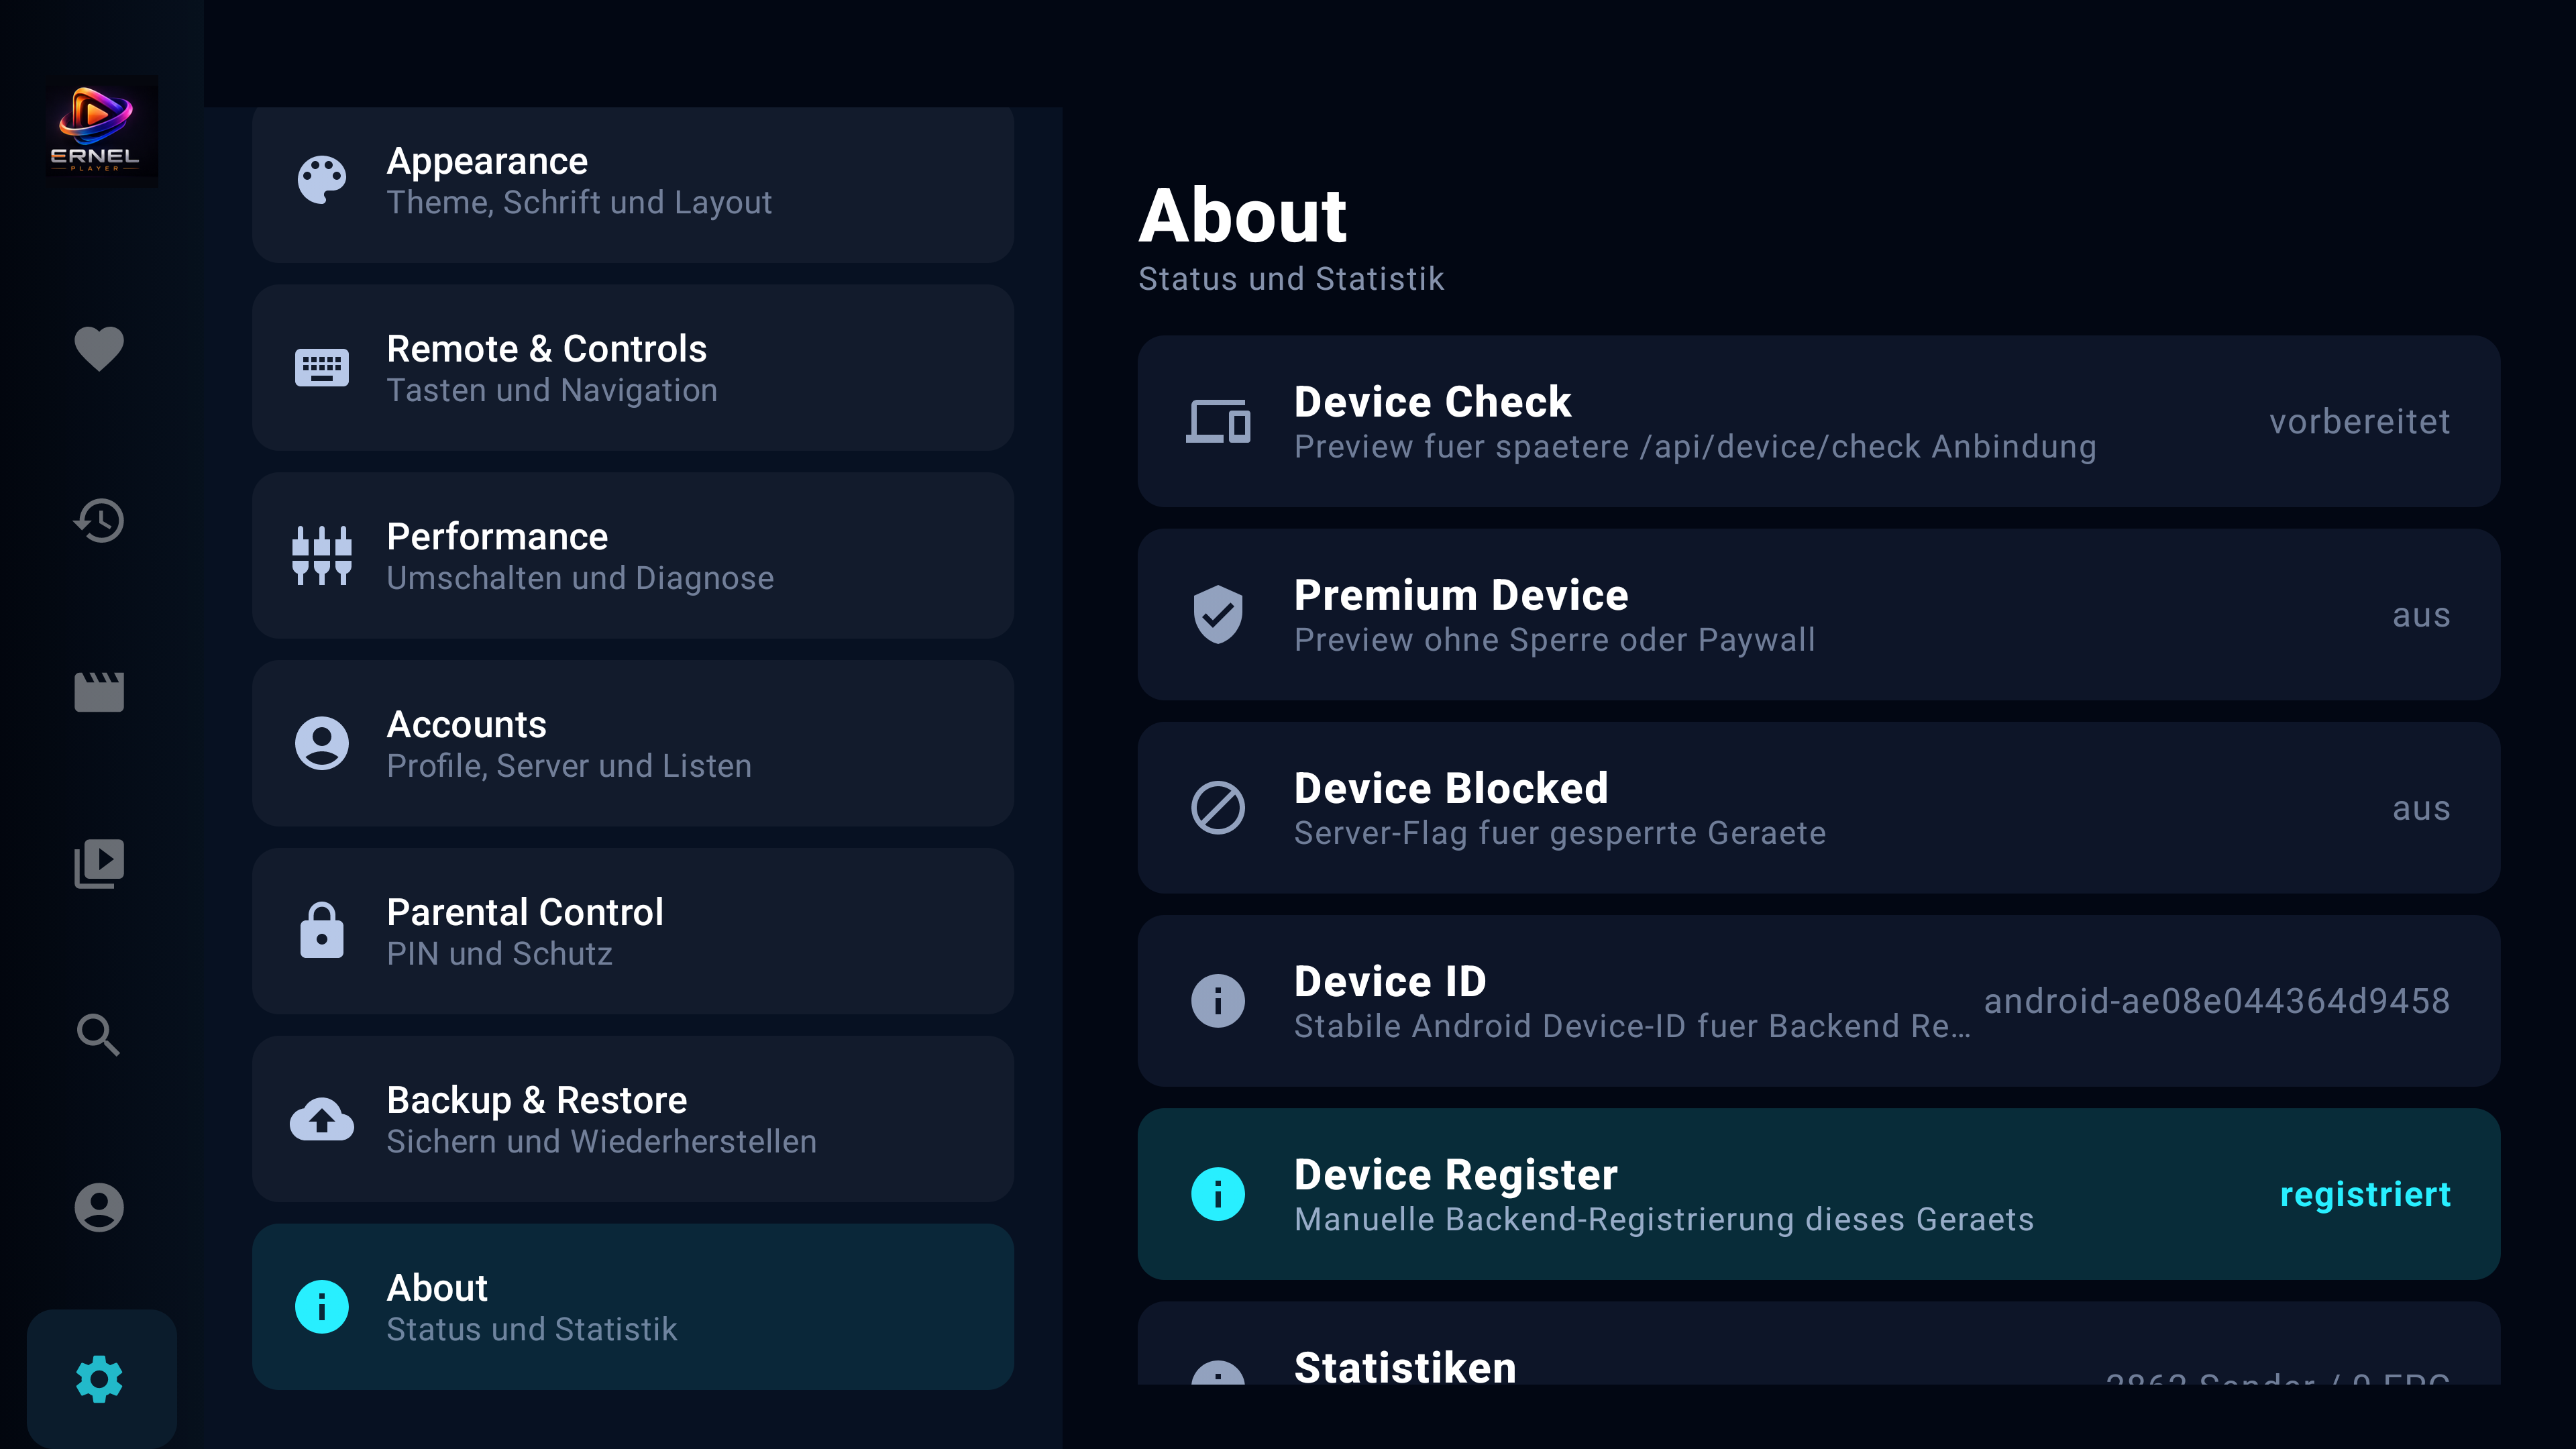Open profile icon in left sidebar
Screen dimensions: 2576x1449
(x=99, y=1207)
